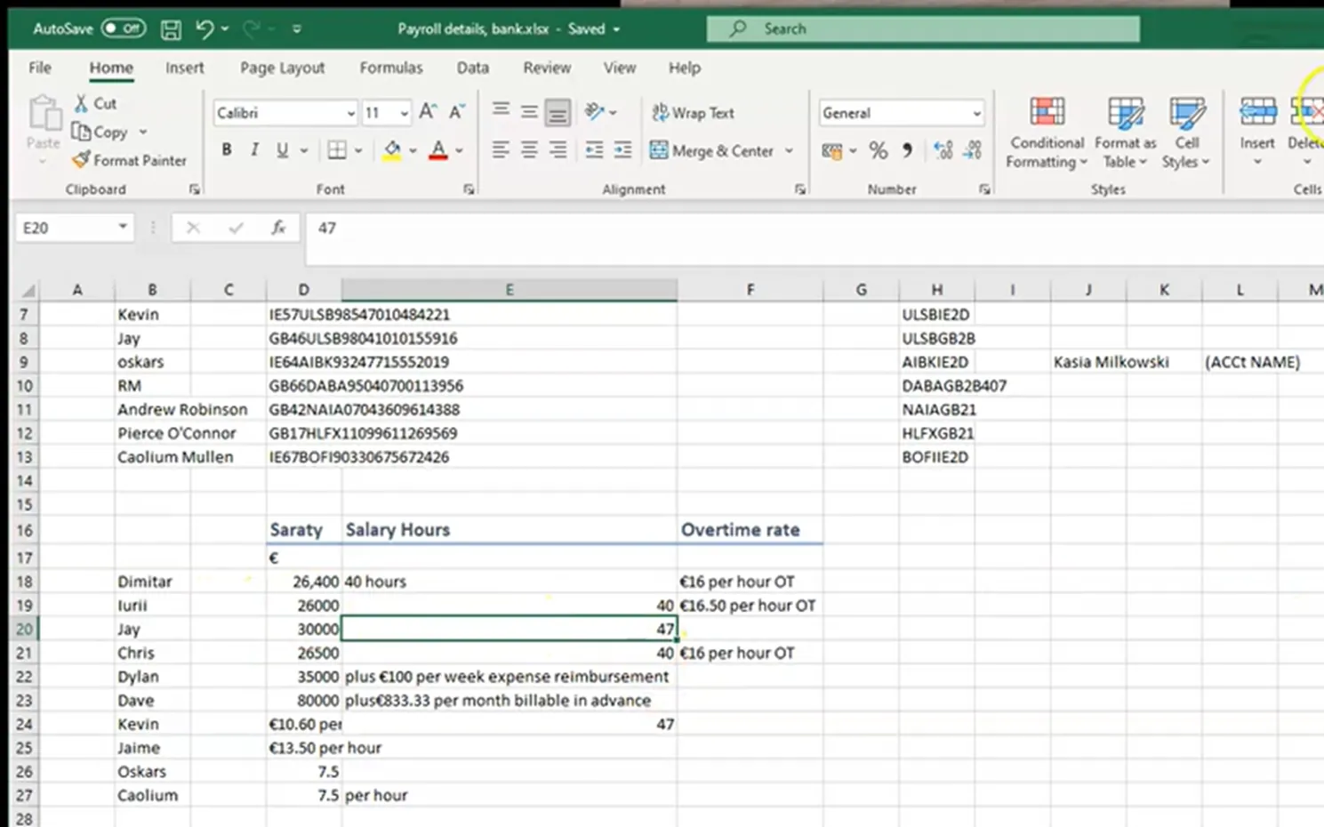This screenshot has height=827, width=1324.
Task: Click the Increase Indent icon
Action: pos(623,150)
